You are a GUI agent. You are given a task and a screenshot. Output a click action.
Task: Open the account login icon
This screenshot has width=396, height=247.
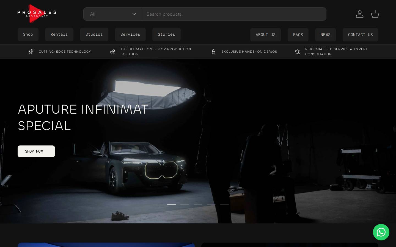360,14
